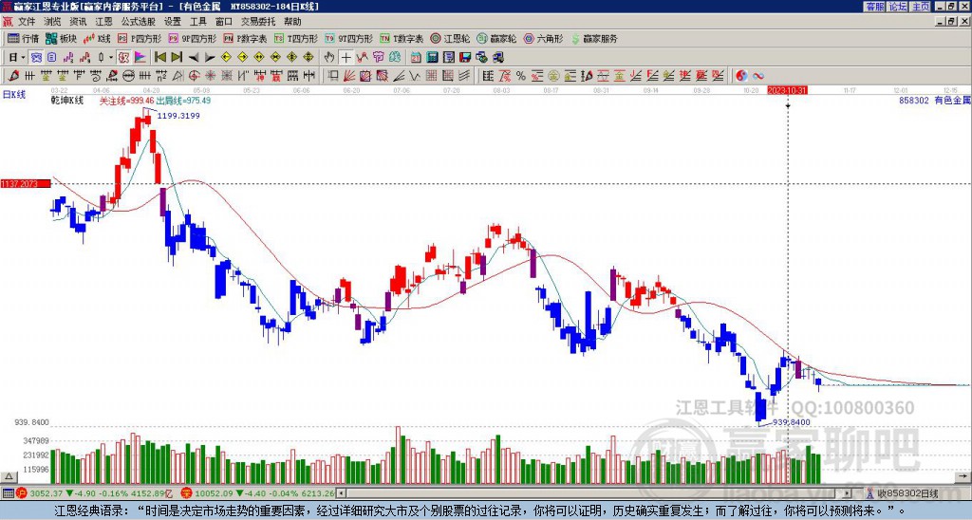This screenshot has width=972, height=520.
Task: Click the 主页 link in title bar
Action: coord(921,6)
